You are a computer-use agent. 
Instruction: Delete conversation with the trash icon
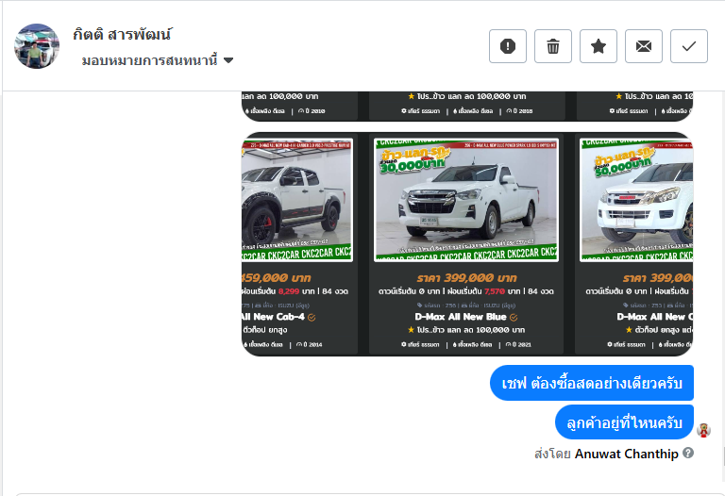tap(553, 46)
